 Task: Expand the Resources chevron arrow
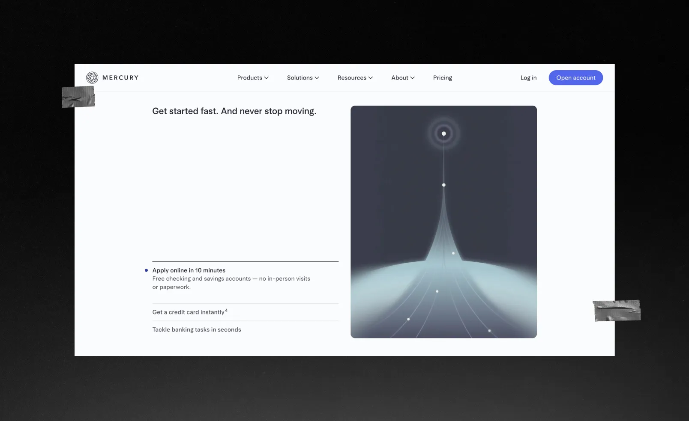click(371, 78)
